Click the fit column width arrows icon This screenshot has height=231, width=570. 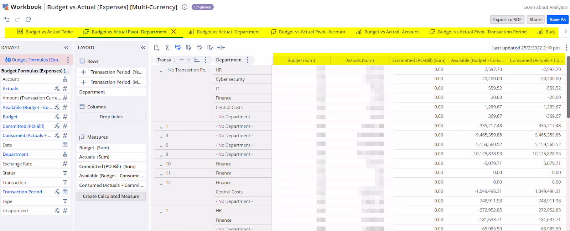pos(221,47)
